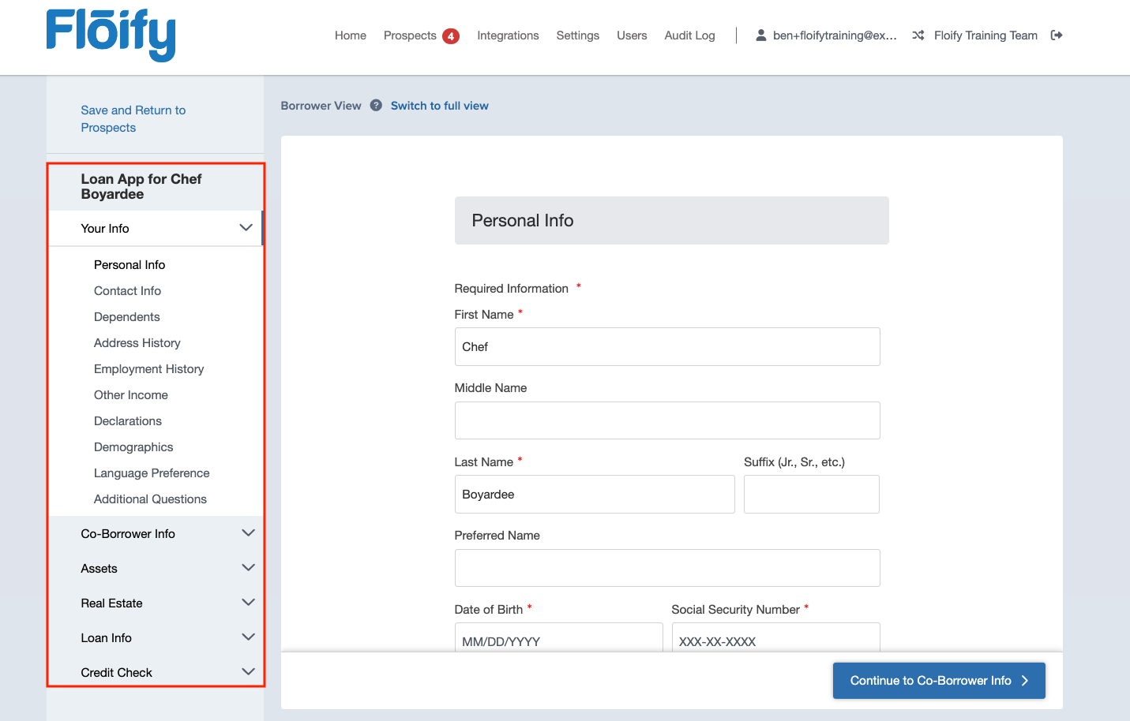
Task: Click the Middle Name input field
Action: click(x=666, y=420)
